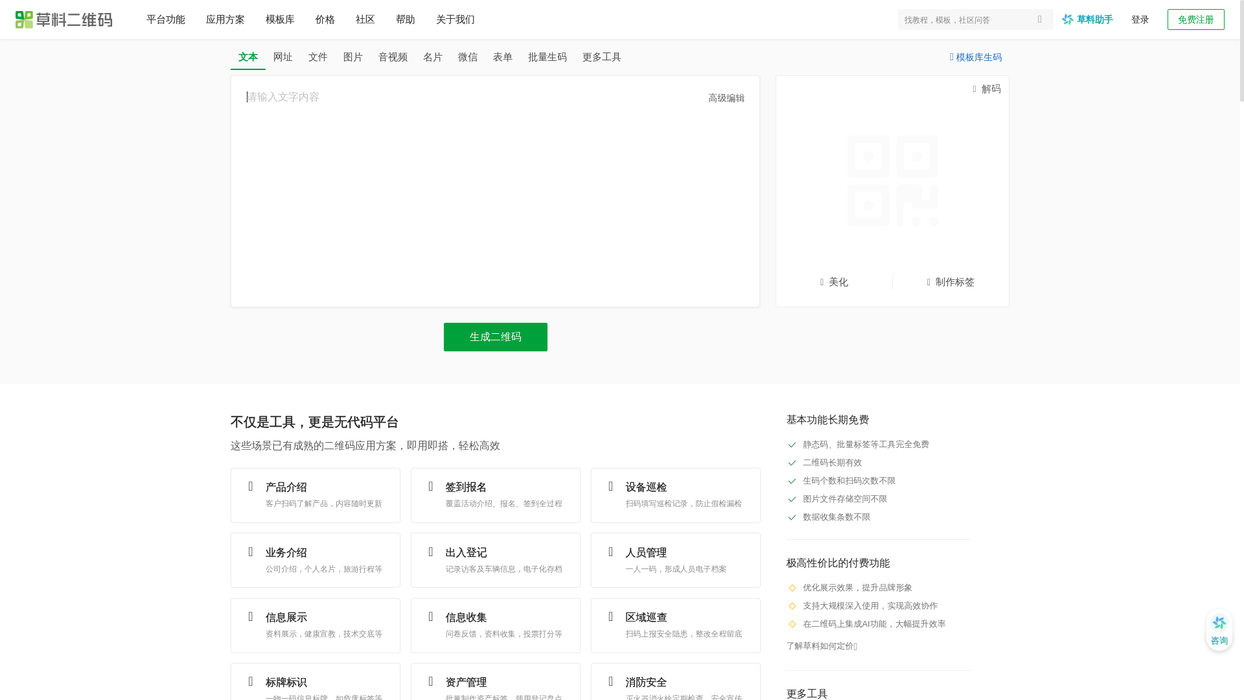Click the text 数据收集条数不限
Image resolution: width=1244 pixels, height=700 pixels.
pyautogui.click(x=837, y=517)
